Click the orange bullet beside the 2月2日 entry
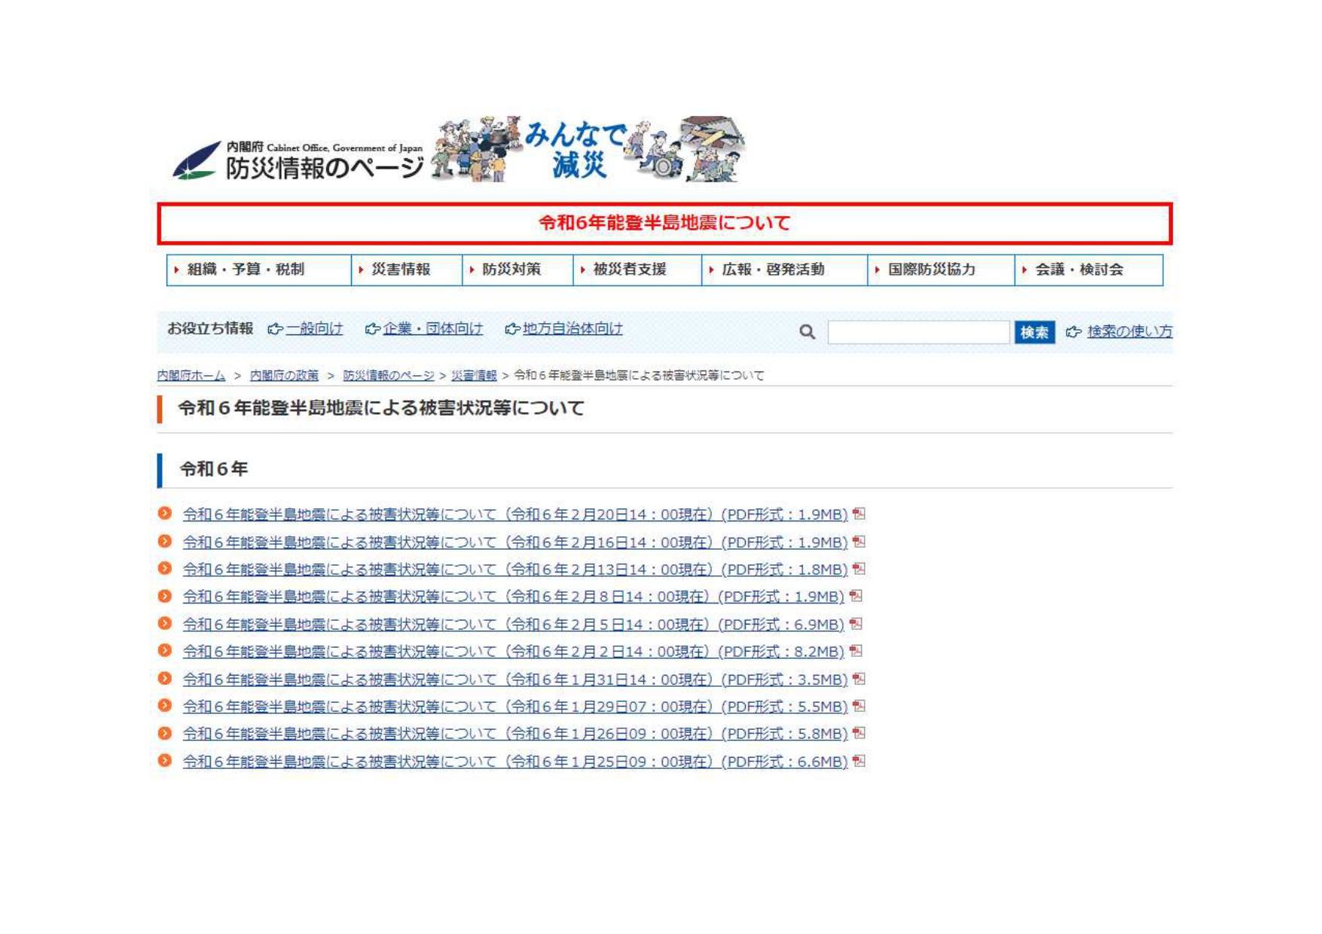This screenshot has height=934, width=1322. point(165,651)
